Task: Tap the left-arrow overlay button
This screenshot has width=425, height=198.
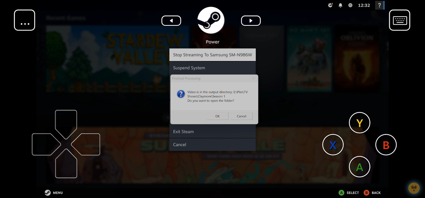Action: (x=171, y=21)
